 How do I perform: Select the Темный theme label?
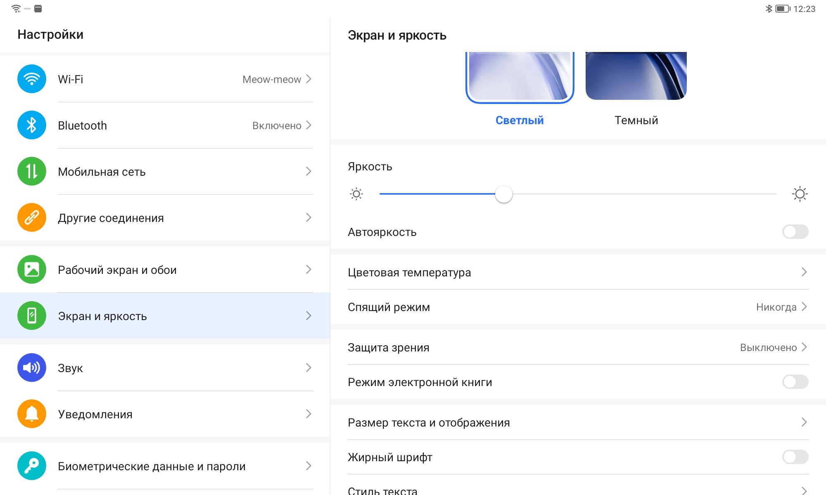636,120
